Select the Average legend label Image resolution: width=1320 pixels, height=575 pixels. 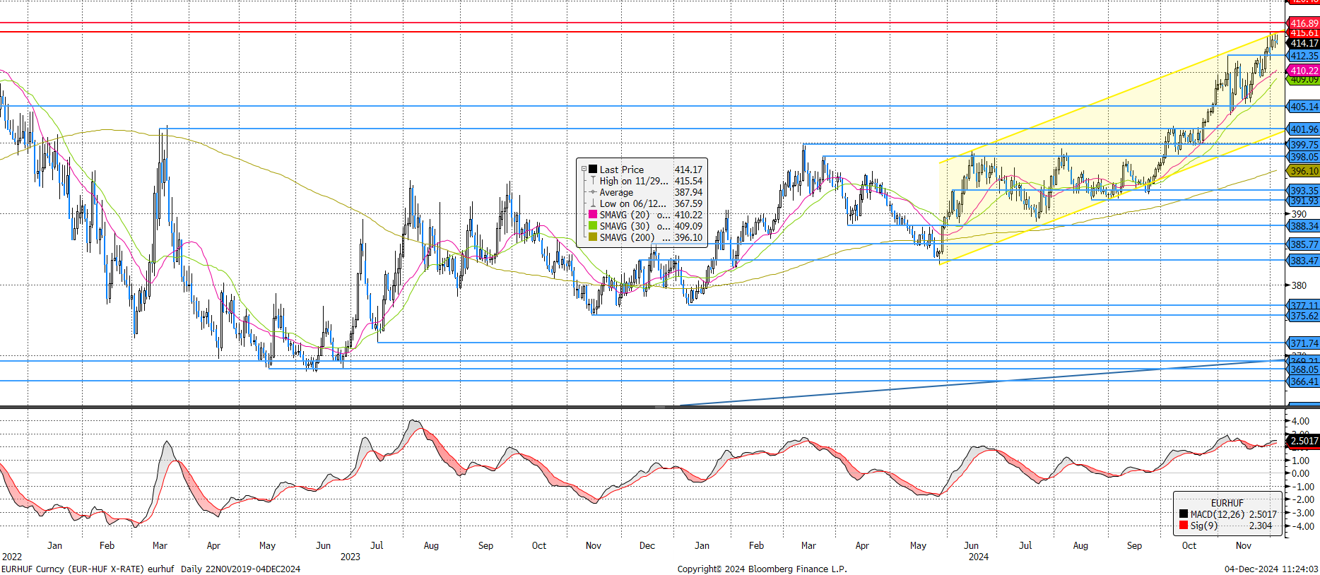[x=616, y=192]
